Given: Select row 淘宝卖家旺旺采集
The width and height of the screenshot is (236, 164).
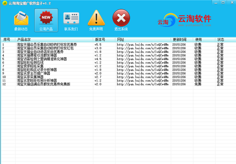Looking at the screenshot, I should 119,66.
